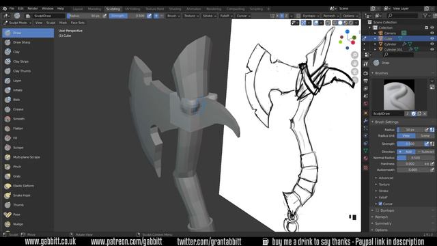
Task: Open the Texture dropdown in header
Action: click(191, 16)
